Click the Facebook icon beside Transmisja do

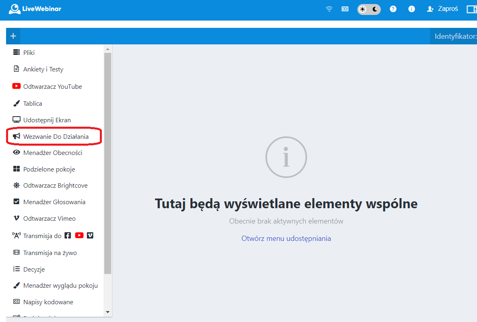[68, 235]
